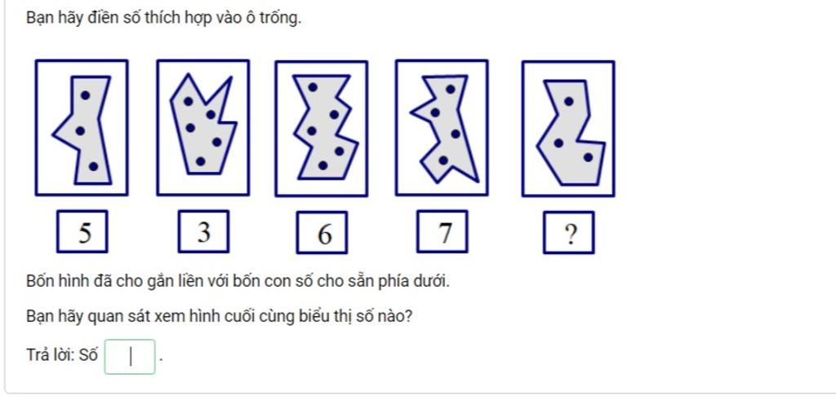Viewport: 836px width, 404px height.
Task: Click the bottom dot in the first figure
Action: pos(93,166)
